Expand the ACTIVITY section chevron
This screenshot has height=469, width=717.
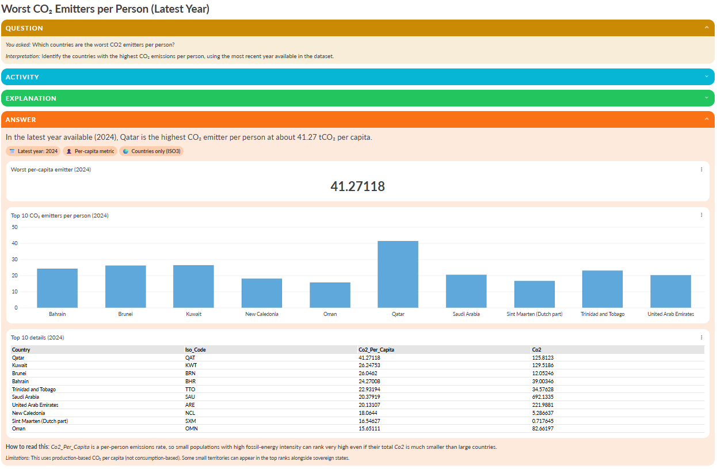click(x=707, y=77)
